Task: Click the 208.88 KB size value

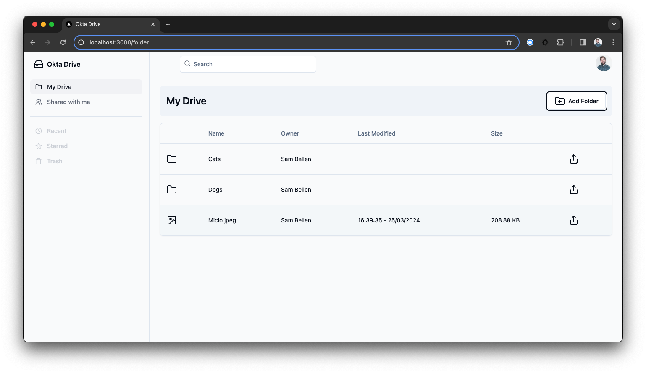Action: (x=505, y=220)
